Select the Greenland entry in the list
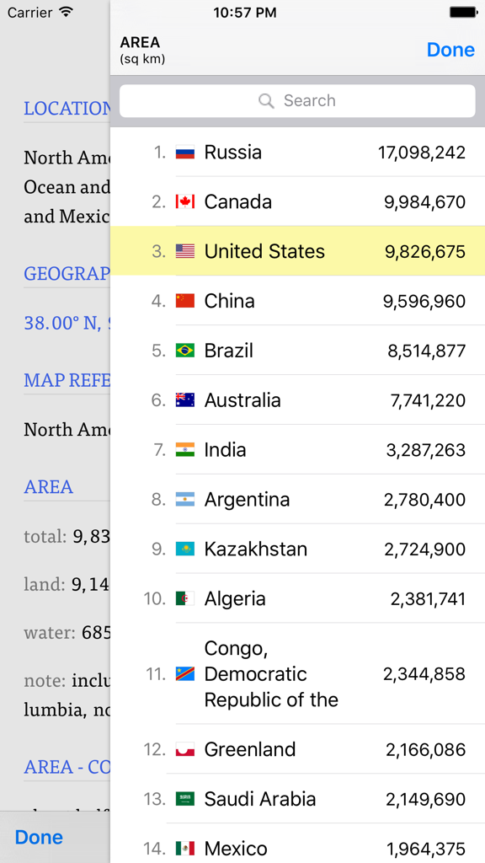This screenshot has height=863, width=485. click(297, 749)
